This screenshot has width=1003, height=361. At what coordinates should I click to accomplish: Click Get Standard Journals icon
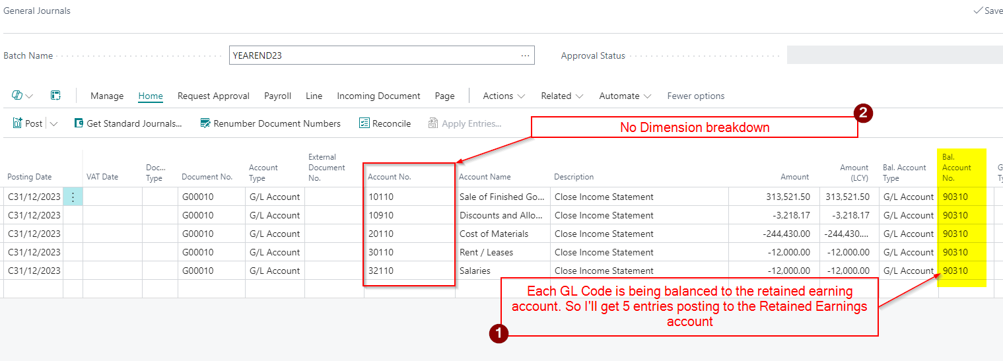coord(79,123)
